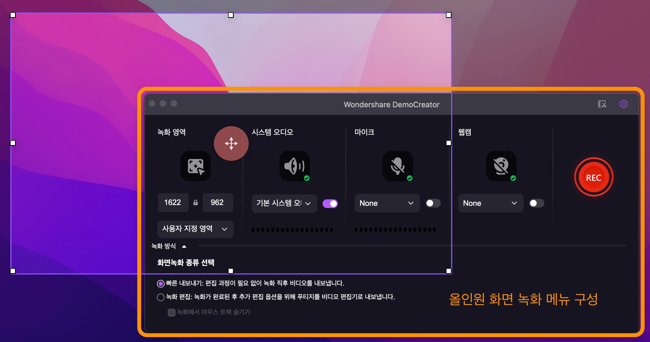Screen dimensions: 650x342
Task: Click the top-right selection corner handle
Action: 449,15
